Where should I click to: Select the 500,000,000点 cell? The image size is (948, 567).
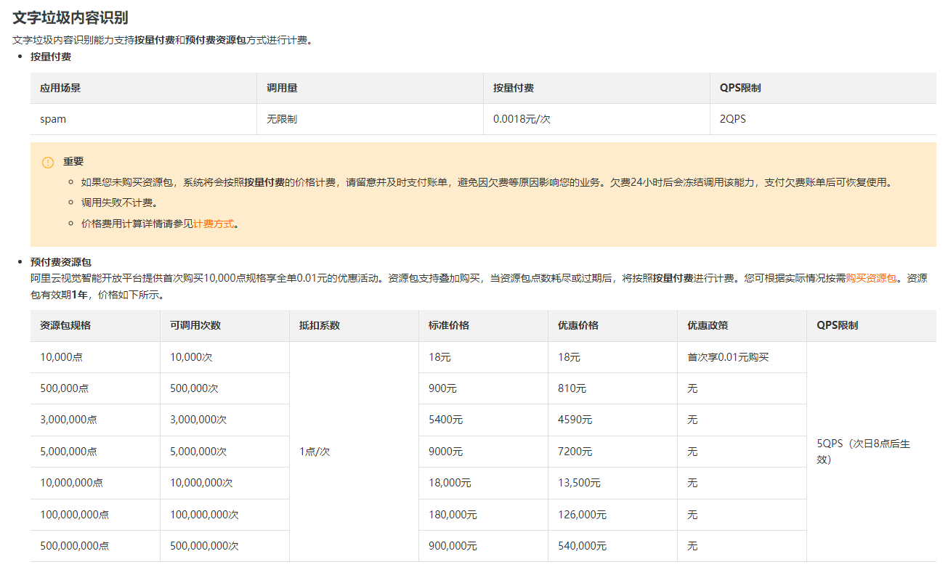click(x=95, y=546)
